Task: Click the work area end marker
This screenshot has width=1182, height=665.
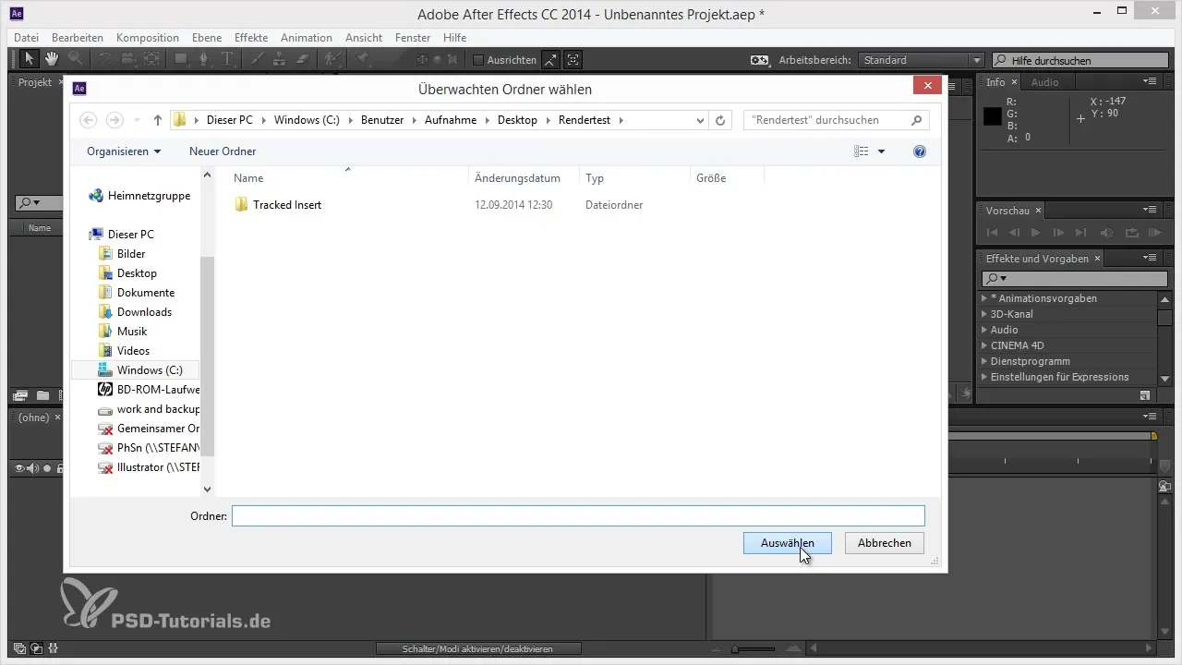Action: pyautogui.click(x=1153, y=435)
